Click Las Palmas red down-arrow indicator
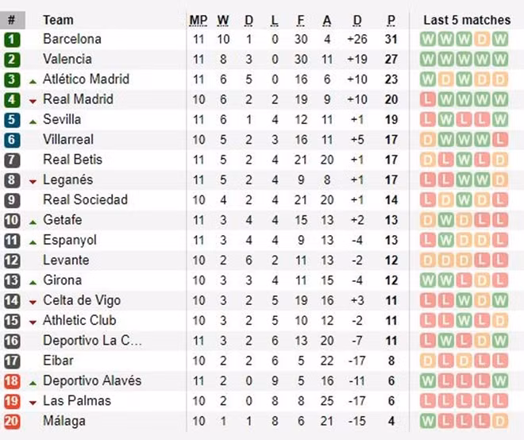Image resolution: width=524 pixels, height=440 pixels. coord(33,403)
